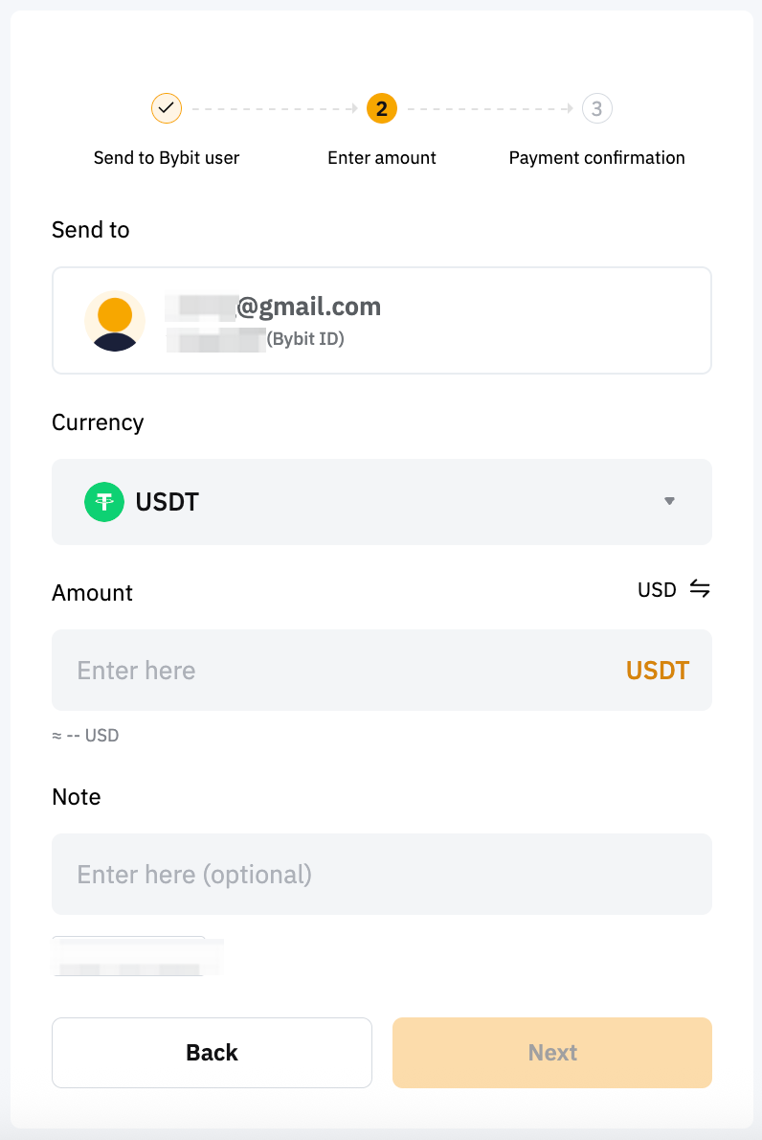The height and width of the screenshot is (1140, 762).
Task: Select the 'Send to Bybit user' step
Action: tap(167, 158)
